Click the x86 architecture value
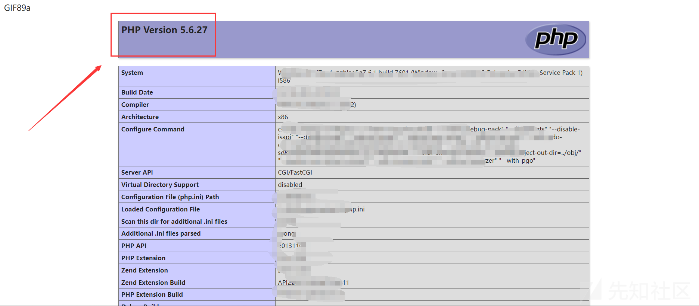This screenshot has height=306, width=699. pos(283,117)
